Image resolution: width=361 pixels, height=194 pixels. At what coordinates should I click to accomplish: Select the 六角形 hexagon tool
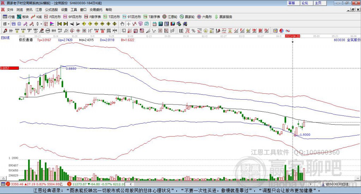point(205,17)
